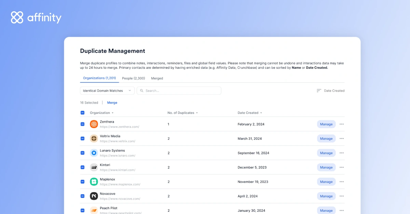Click the magnifier icon in search box
Image resolution: width=410 pixels, height=214 pixels.
141,91
